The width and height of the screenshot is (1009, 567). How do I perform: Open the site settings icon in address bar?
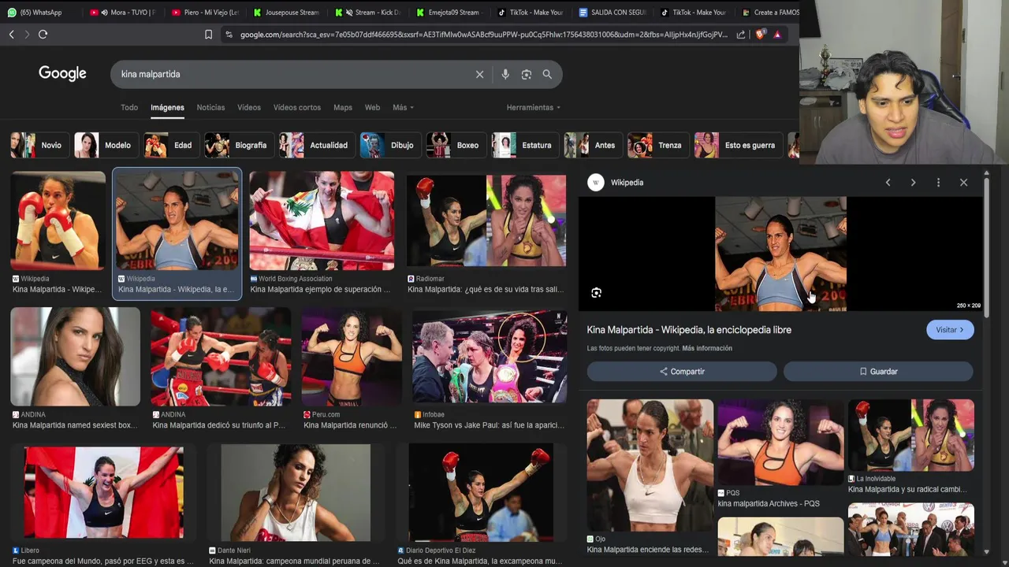point(229,35)
